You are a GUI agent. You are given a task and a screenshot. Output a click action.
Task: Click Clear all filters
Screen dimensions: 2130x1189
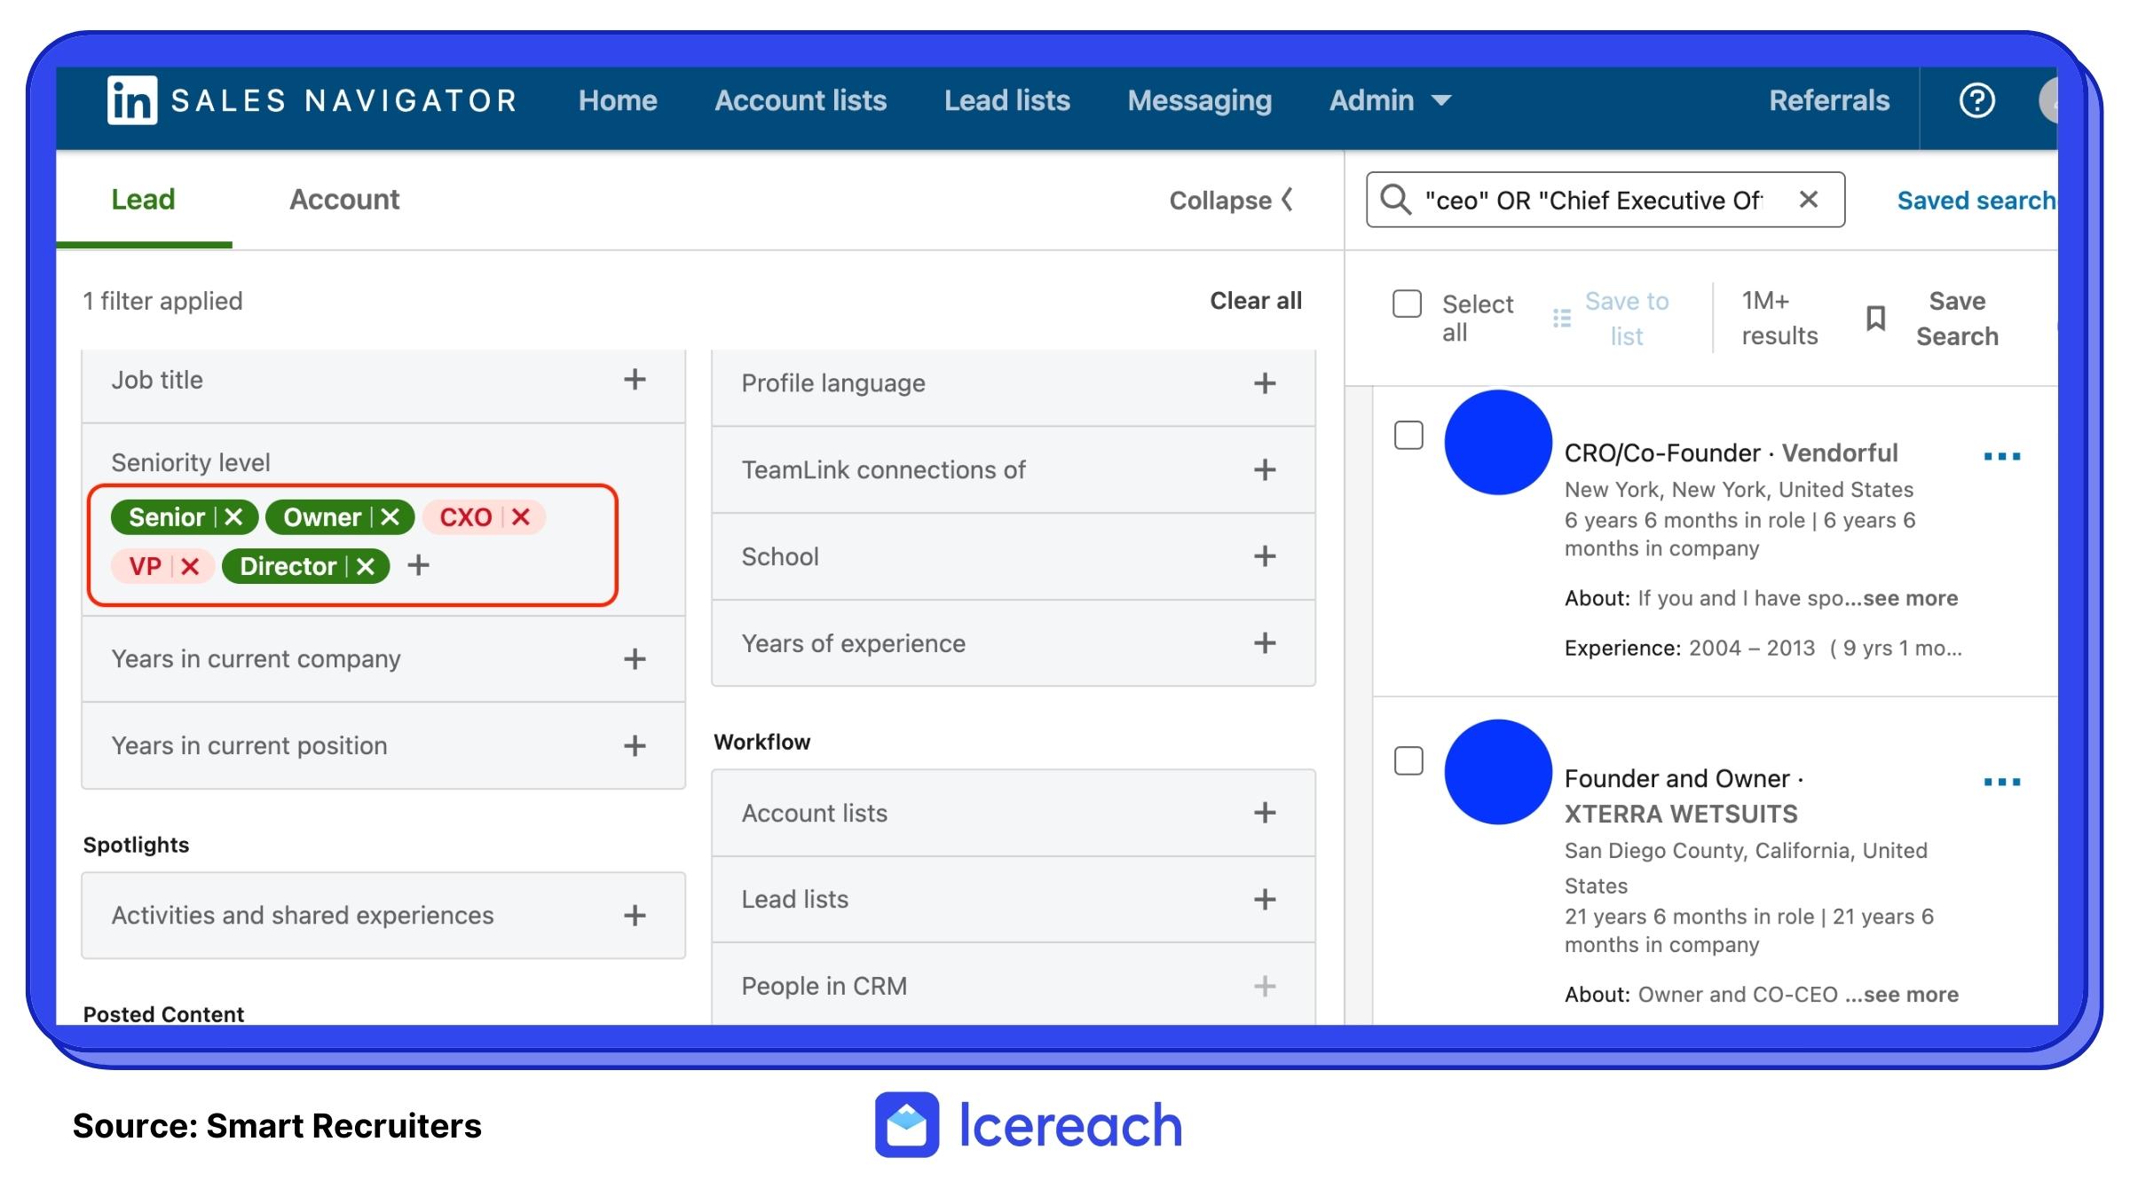click(x=1255, y=301)
